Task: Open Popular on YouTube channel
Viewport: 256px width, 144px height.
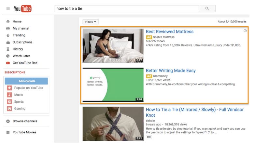Action: (x=29, y=88)
